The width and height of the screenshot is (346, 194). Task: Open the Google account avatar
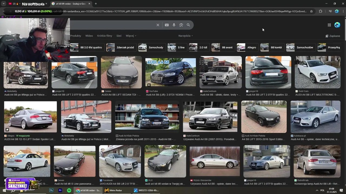tap(337, 25)
